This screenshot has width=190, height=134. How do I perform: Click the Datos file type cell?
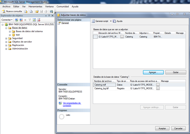pyautogui.click(x=122, y=85)
